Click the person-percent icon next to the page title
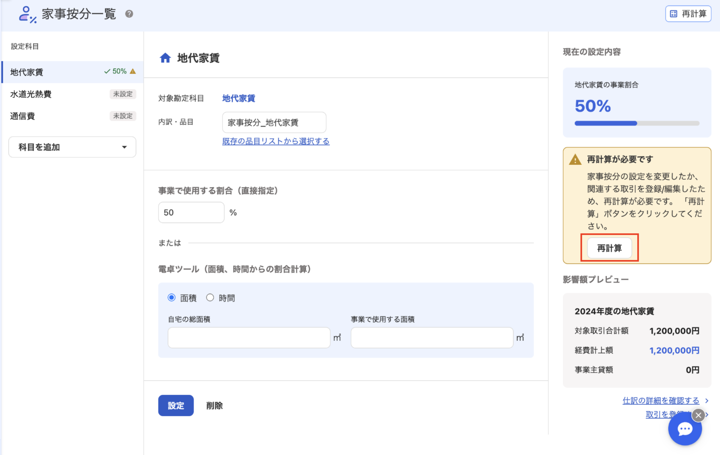Image resolution: width=720 pixels, height=455 pixels. 28,15
